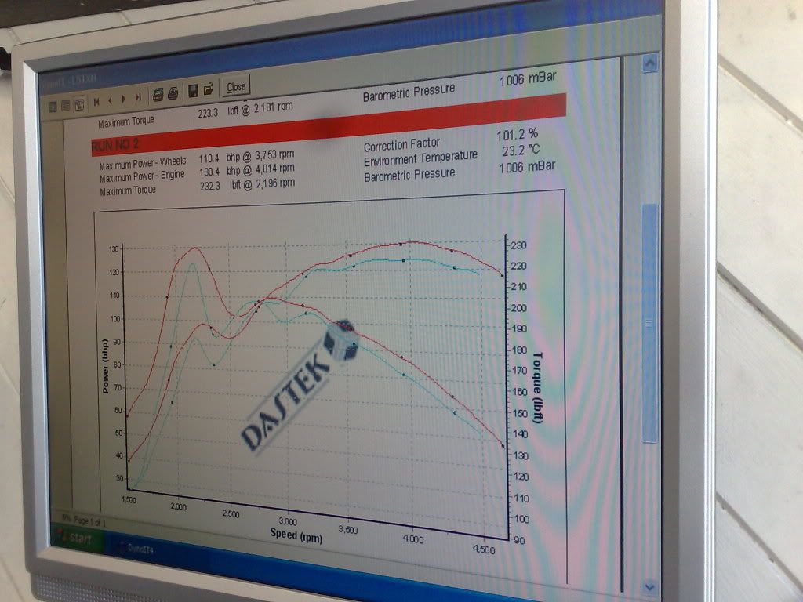Click the 100% zoom preview icon
The image size is (803, 602).
[66, 106]
